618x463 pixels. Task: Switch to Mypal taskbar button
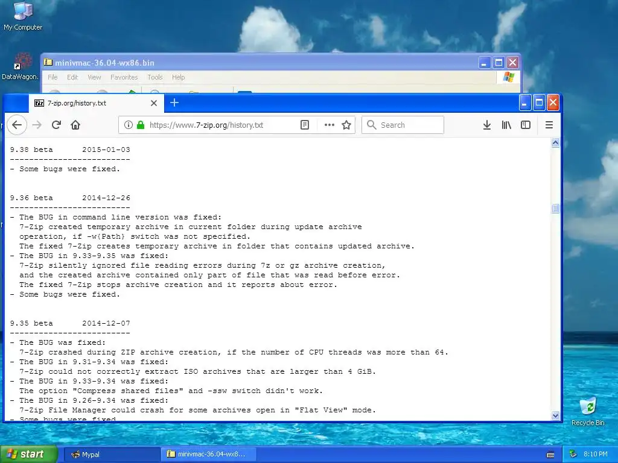tap(112, 455)
